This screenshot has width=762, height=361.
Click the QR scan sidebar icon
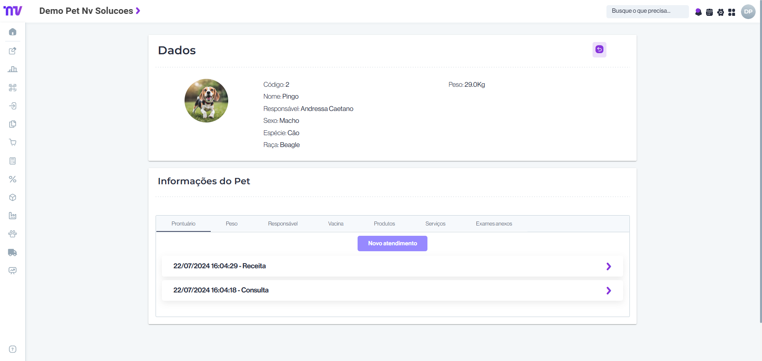pos(13,88)
